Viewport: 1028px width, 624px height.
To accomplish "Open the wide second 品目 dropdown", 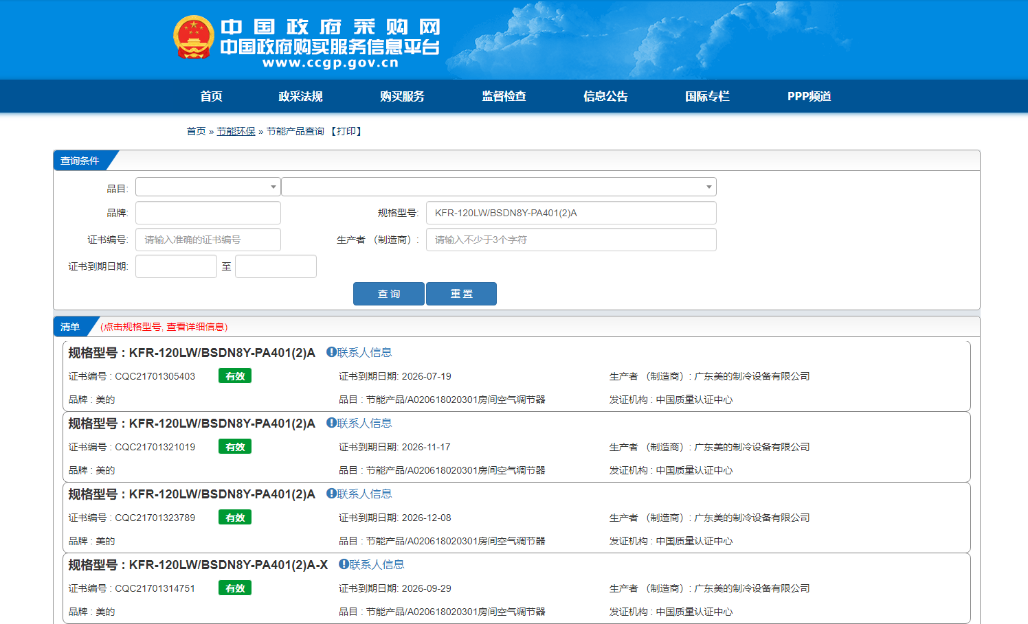I will (499, 187).
